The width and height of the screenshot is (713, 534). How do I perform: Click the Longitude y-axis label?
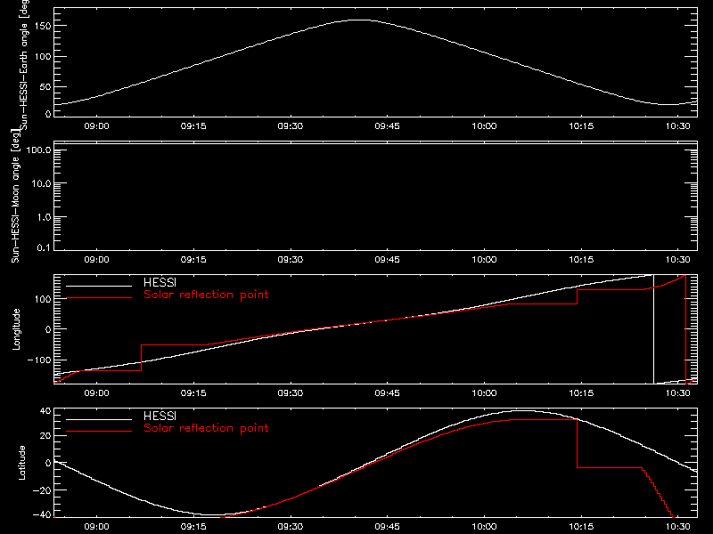click(16, 329)
